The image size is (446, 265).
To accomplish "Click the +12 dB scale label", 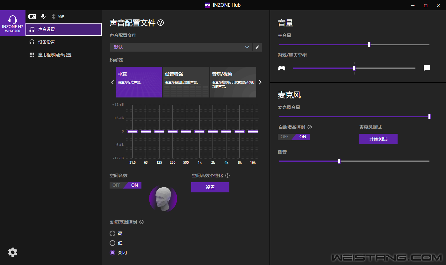I will [118, 104].
